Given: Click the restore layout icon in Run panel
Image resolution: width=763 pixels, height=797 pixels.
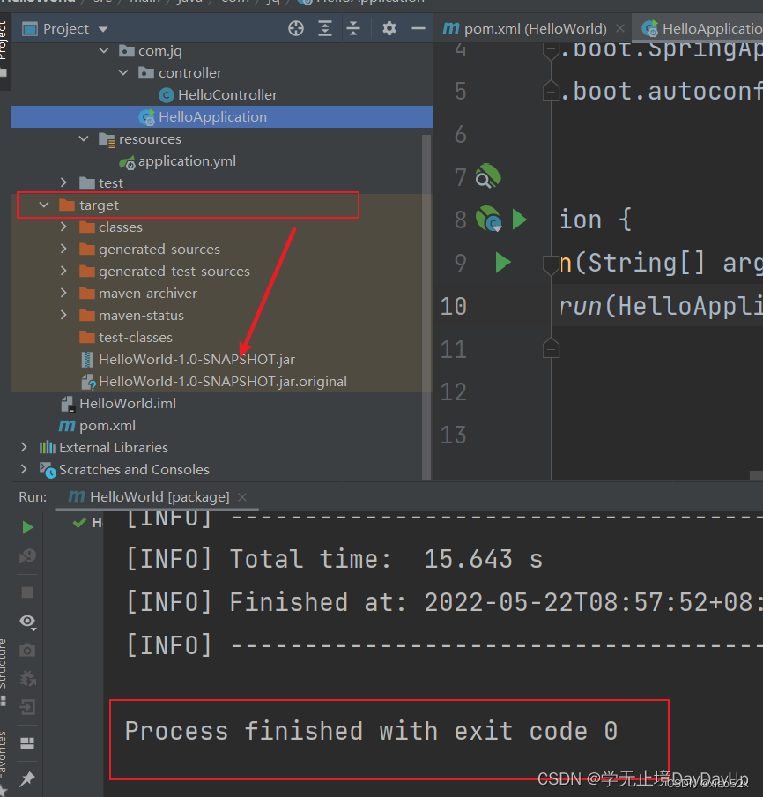Looking at the screenshot, I should coord(27,742).
